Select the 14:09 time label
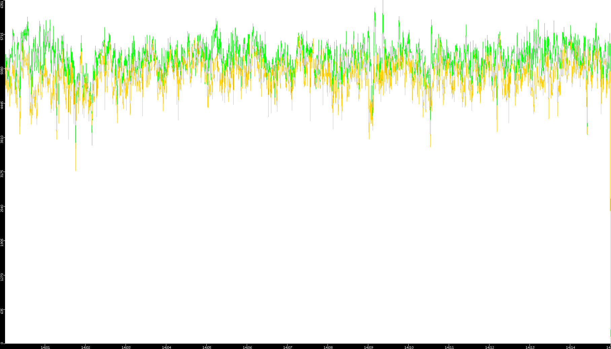Screen dimensions: 611x349 click(368, 347)
